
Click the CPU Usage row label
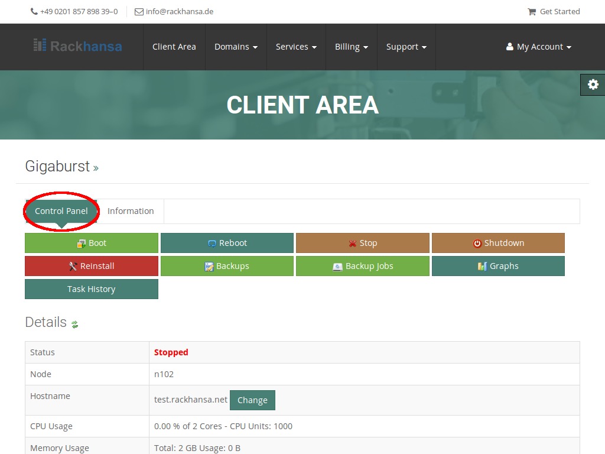coord(51,426)
